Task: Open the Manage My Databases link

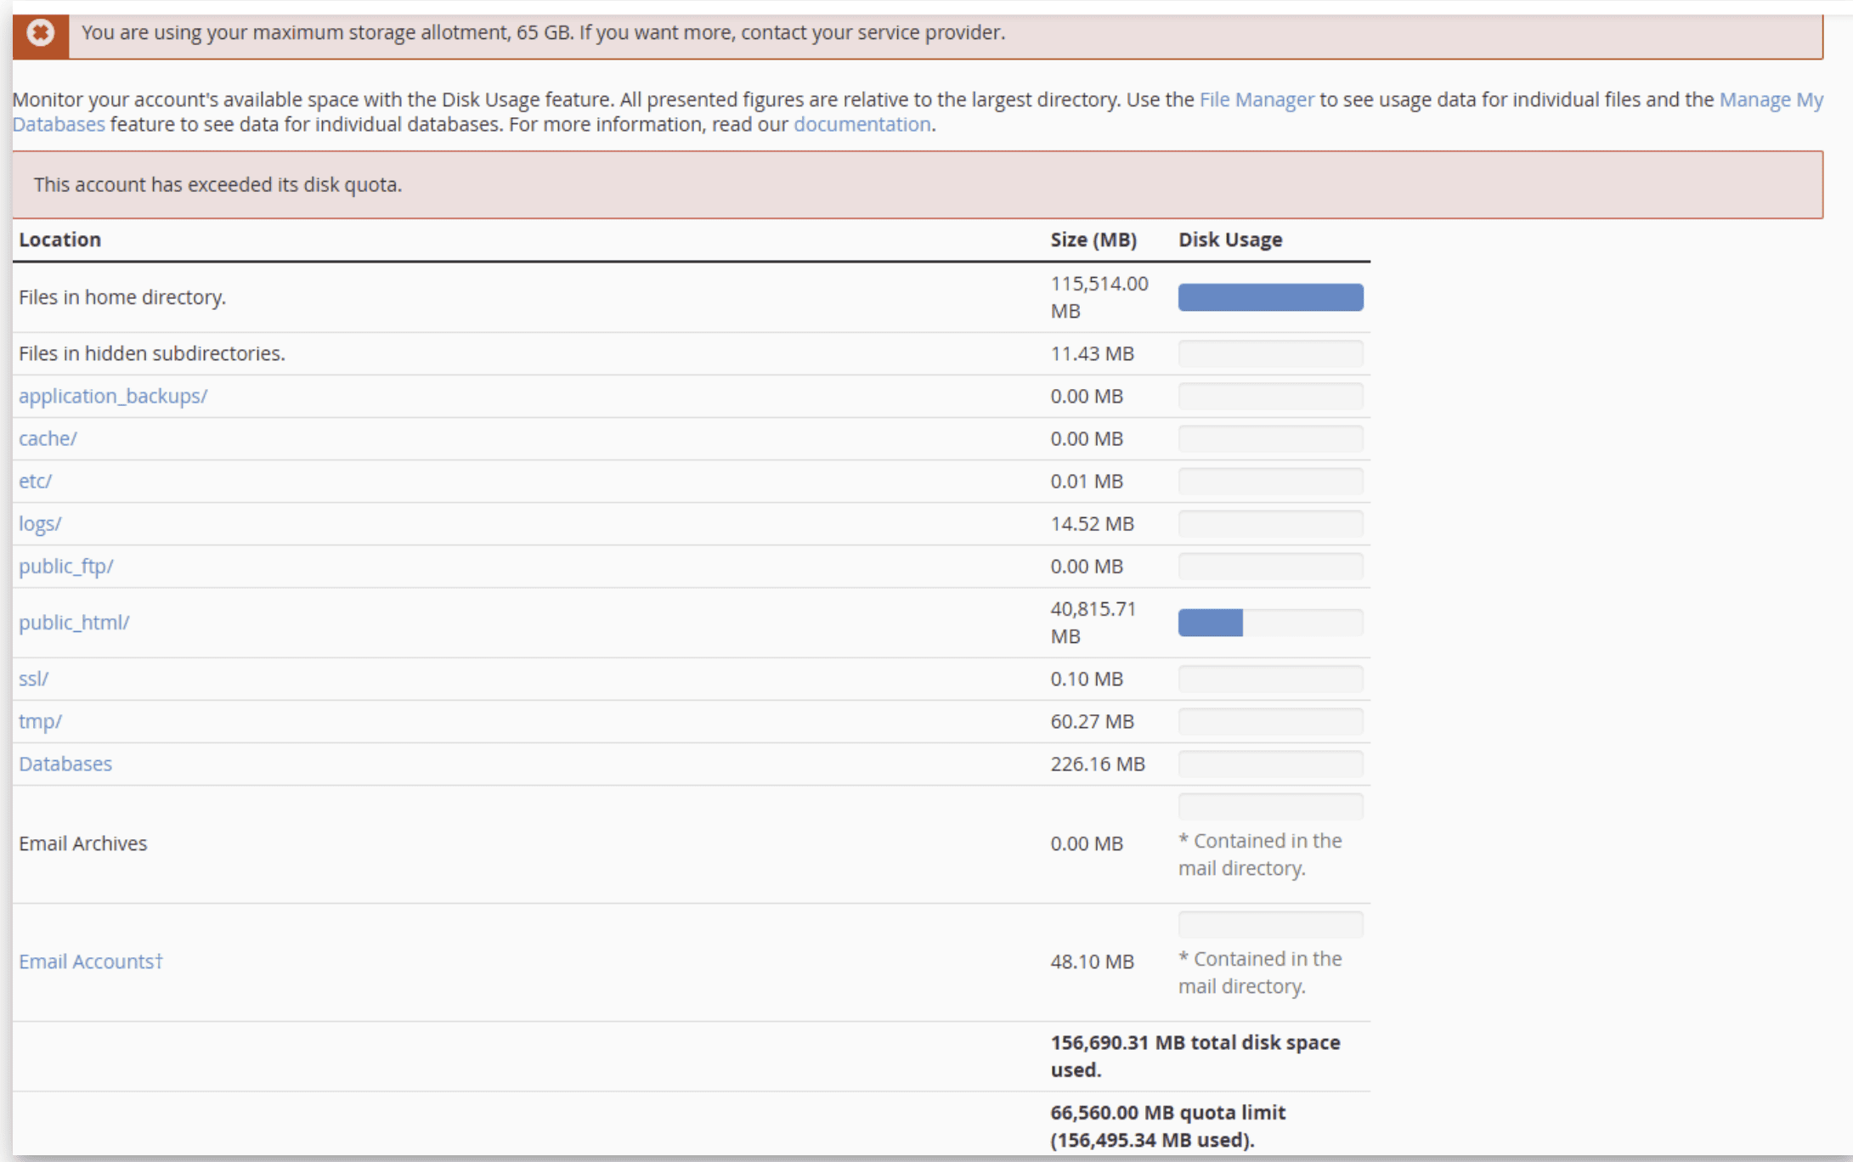Action: pyautogui.click(x=1771, y=99)
